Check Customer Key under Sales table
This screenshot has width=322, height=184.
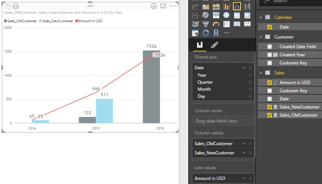270,91
